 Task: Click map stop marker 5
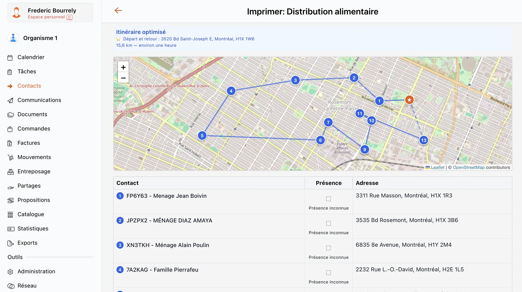pyautogui.click(x=202, y=136)
